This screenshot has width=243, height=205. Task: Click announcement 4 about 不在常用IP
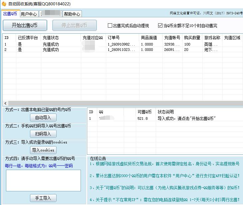[164, 200]
